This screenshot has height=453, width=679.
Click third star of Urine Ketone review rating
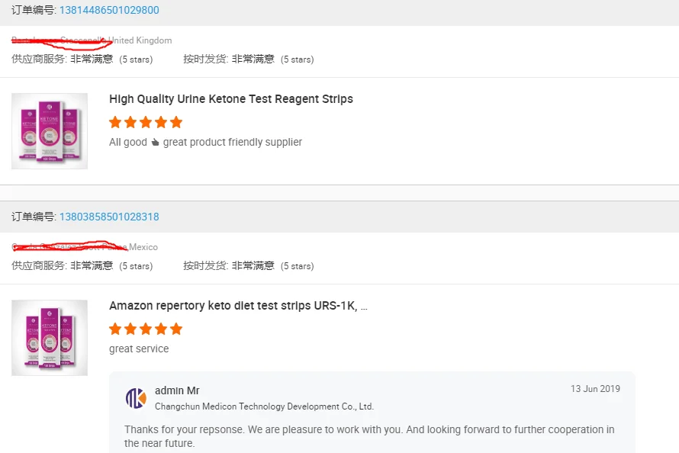(x=146, y=122)
